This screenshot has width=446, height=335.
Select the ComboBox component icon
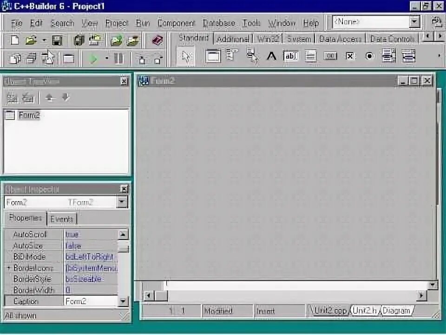408,55
